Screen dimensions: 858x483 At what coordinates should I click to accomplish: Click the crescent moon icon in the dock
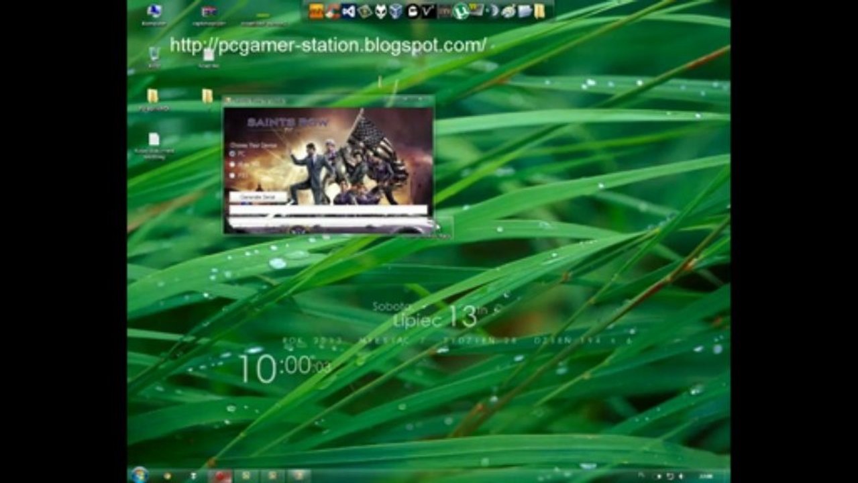click(492, 11)
